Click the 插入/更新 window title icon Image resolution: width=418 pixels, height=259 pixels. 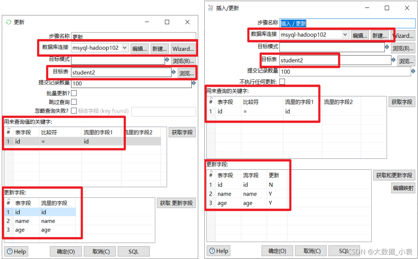point(210,8)
